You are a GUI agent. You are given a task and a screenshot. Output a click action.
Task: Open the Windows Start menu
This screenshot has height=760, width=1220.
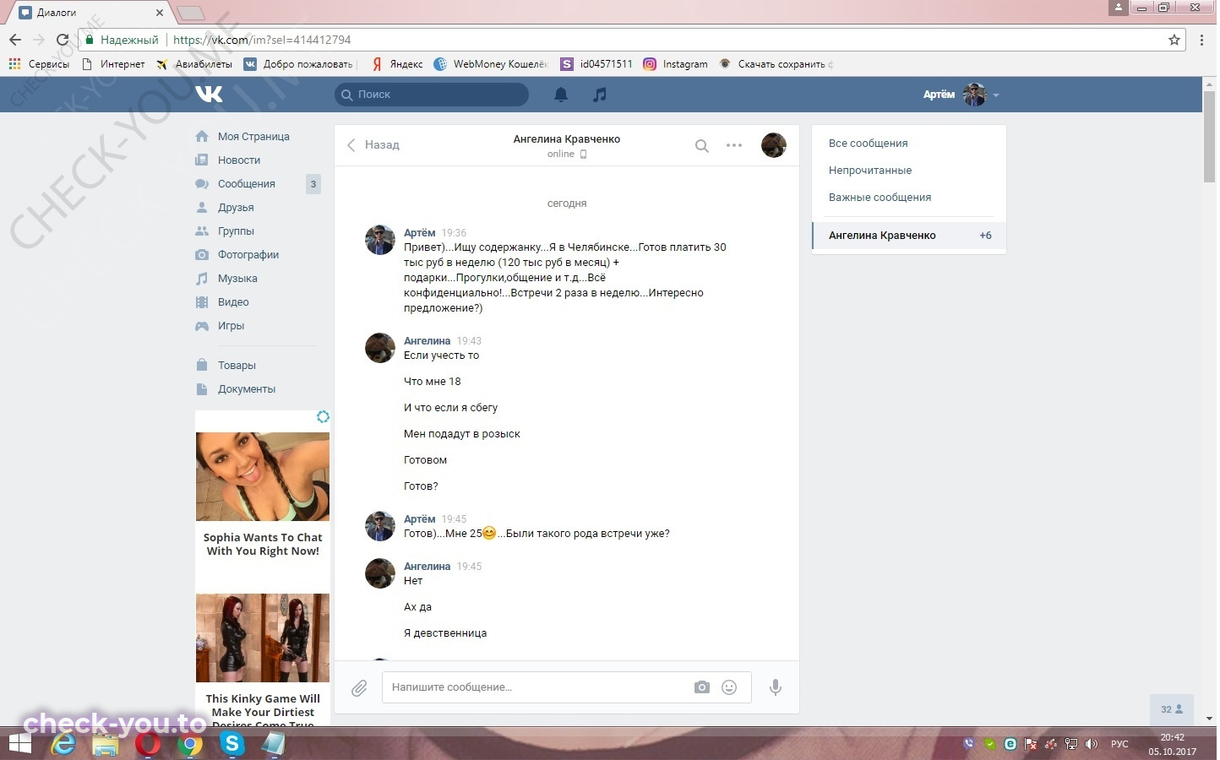(x=19, y=744)
